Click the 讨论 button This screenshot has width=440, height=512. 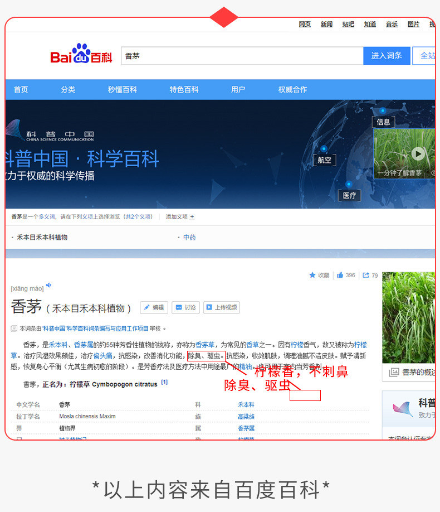coord(185,307)
